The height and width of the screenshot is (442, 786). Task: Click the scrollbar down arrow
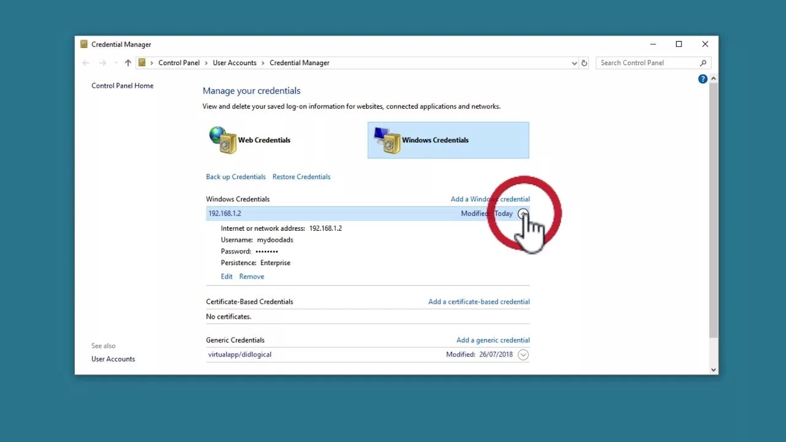point(713,370)
